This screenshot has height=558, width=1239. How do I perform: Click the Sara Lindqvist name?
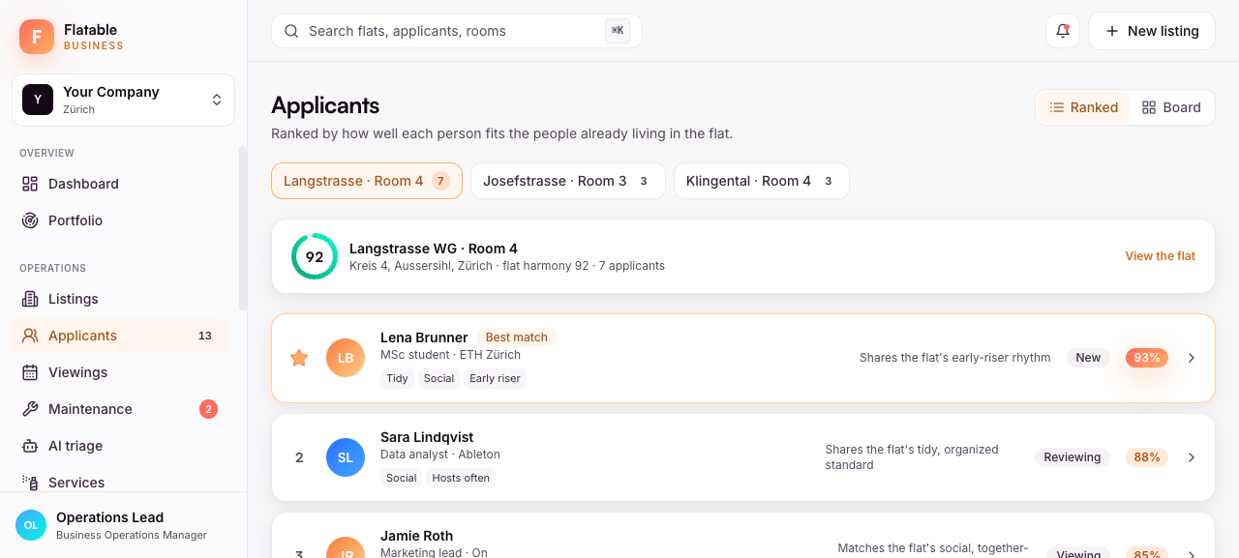pyautogui.click(x=427, y=437)
